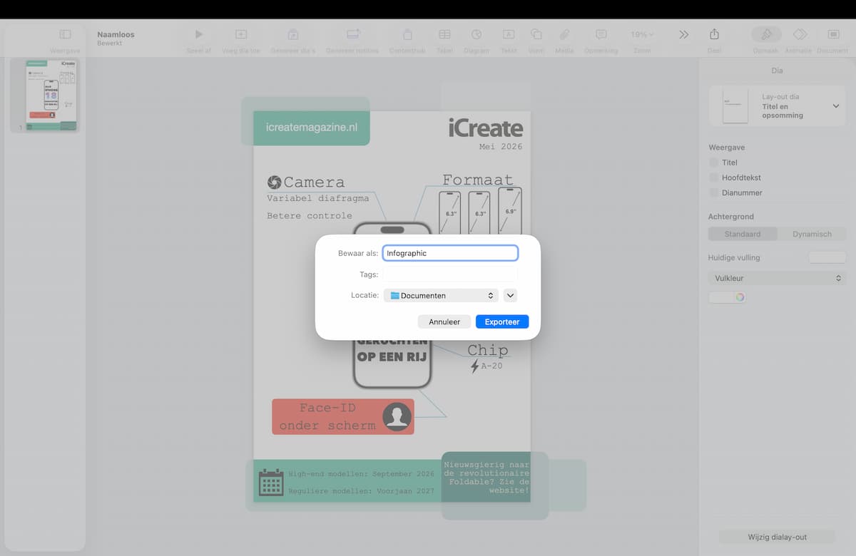This screenshot has width=856, height=556.
Task: Click the Opmerking comment icon
Action: pyautogui.click(x=601, y=34)
